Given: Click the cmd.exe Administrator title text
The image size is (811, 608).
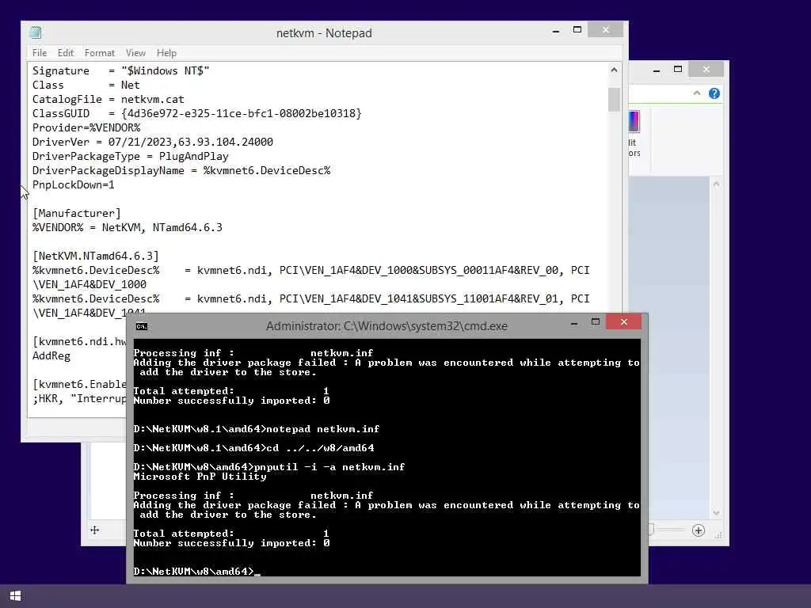Looking at the screenshot, I should pyautogui.click(x=386, y=326).
